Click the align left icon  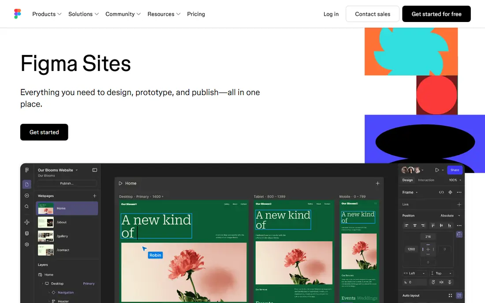(407, 225)
